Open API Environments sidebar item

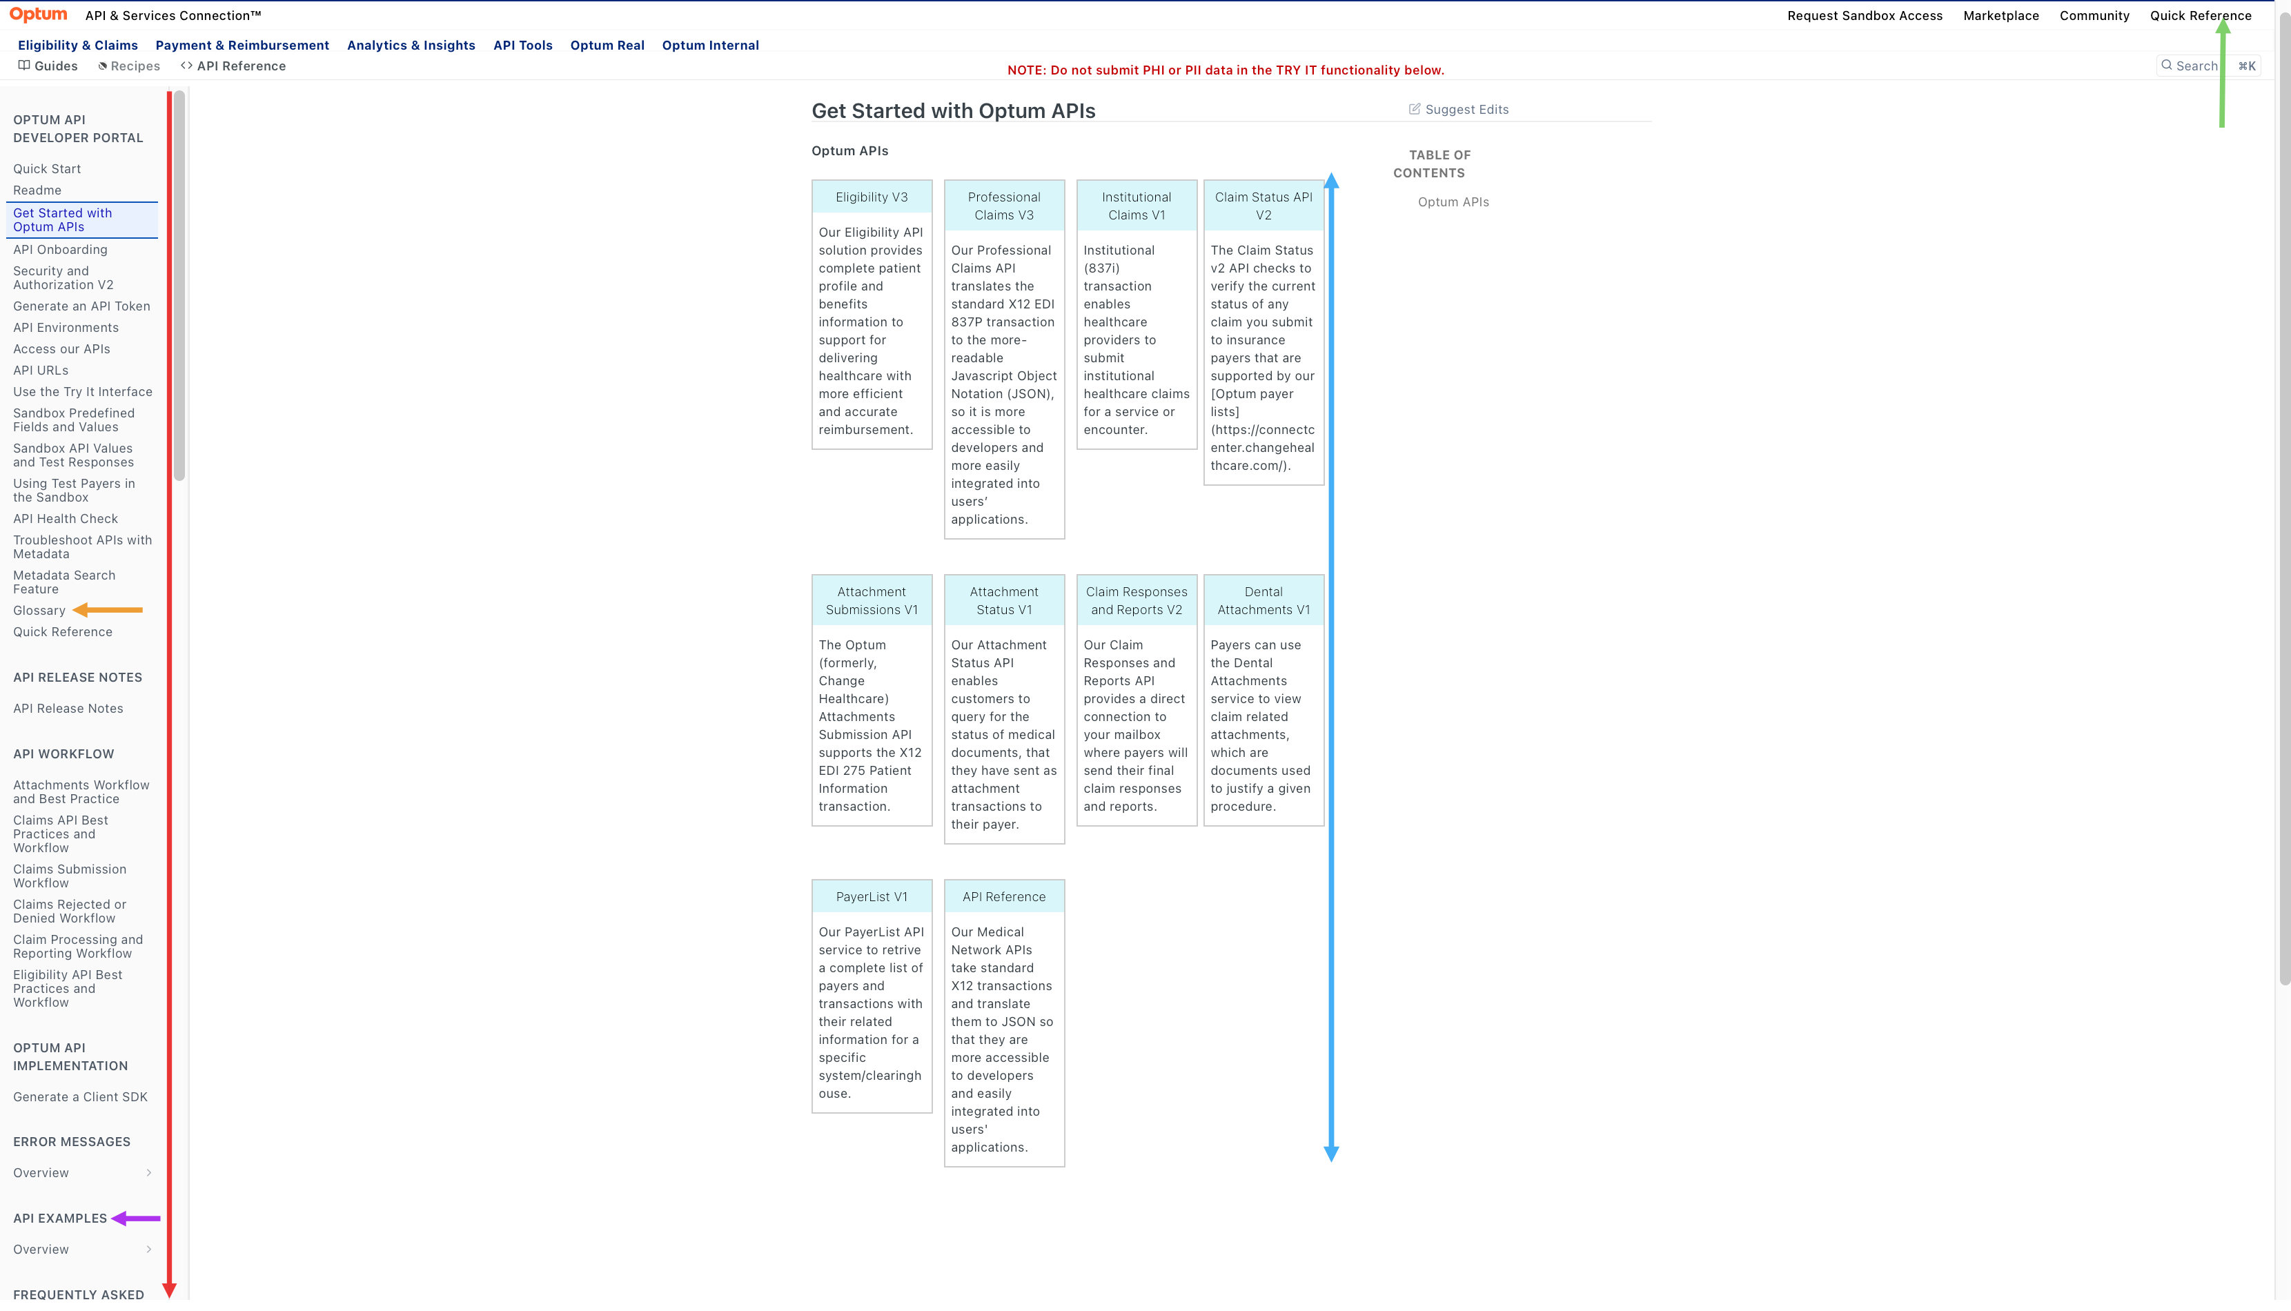[x=66, y=328]
